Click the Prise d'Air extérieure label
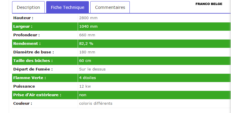231x113 pixels. coord(37,95)
